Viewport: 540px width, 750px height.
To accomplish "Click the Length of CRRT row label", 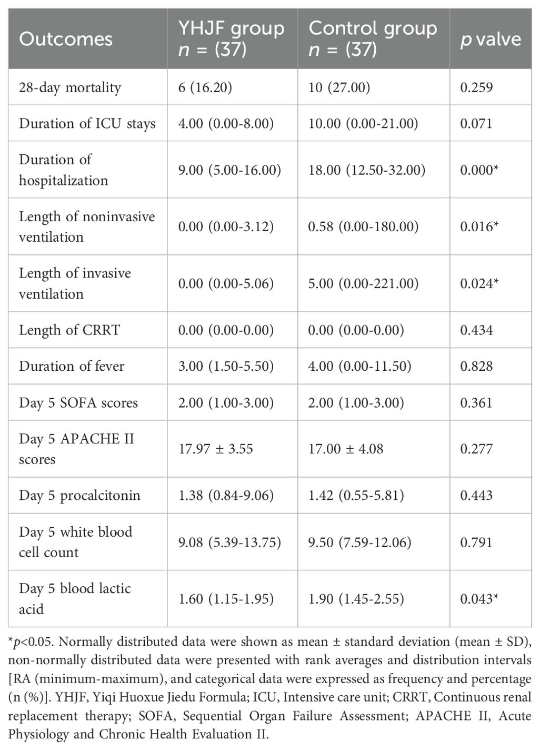I will [69, 330].
